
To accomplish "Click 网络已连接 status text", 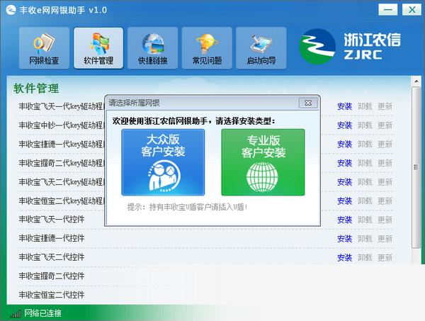I will click(x=42, y=313).
